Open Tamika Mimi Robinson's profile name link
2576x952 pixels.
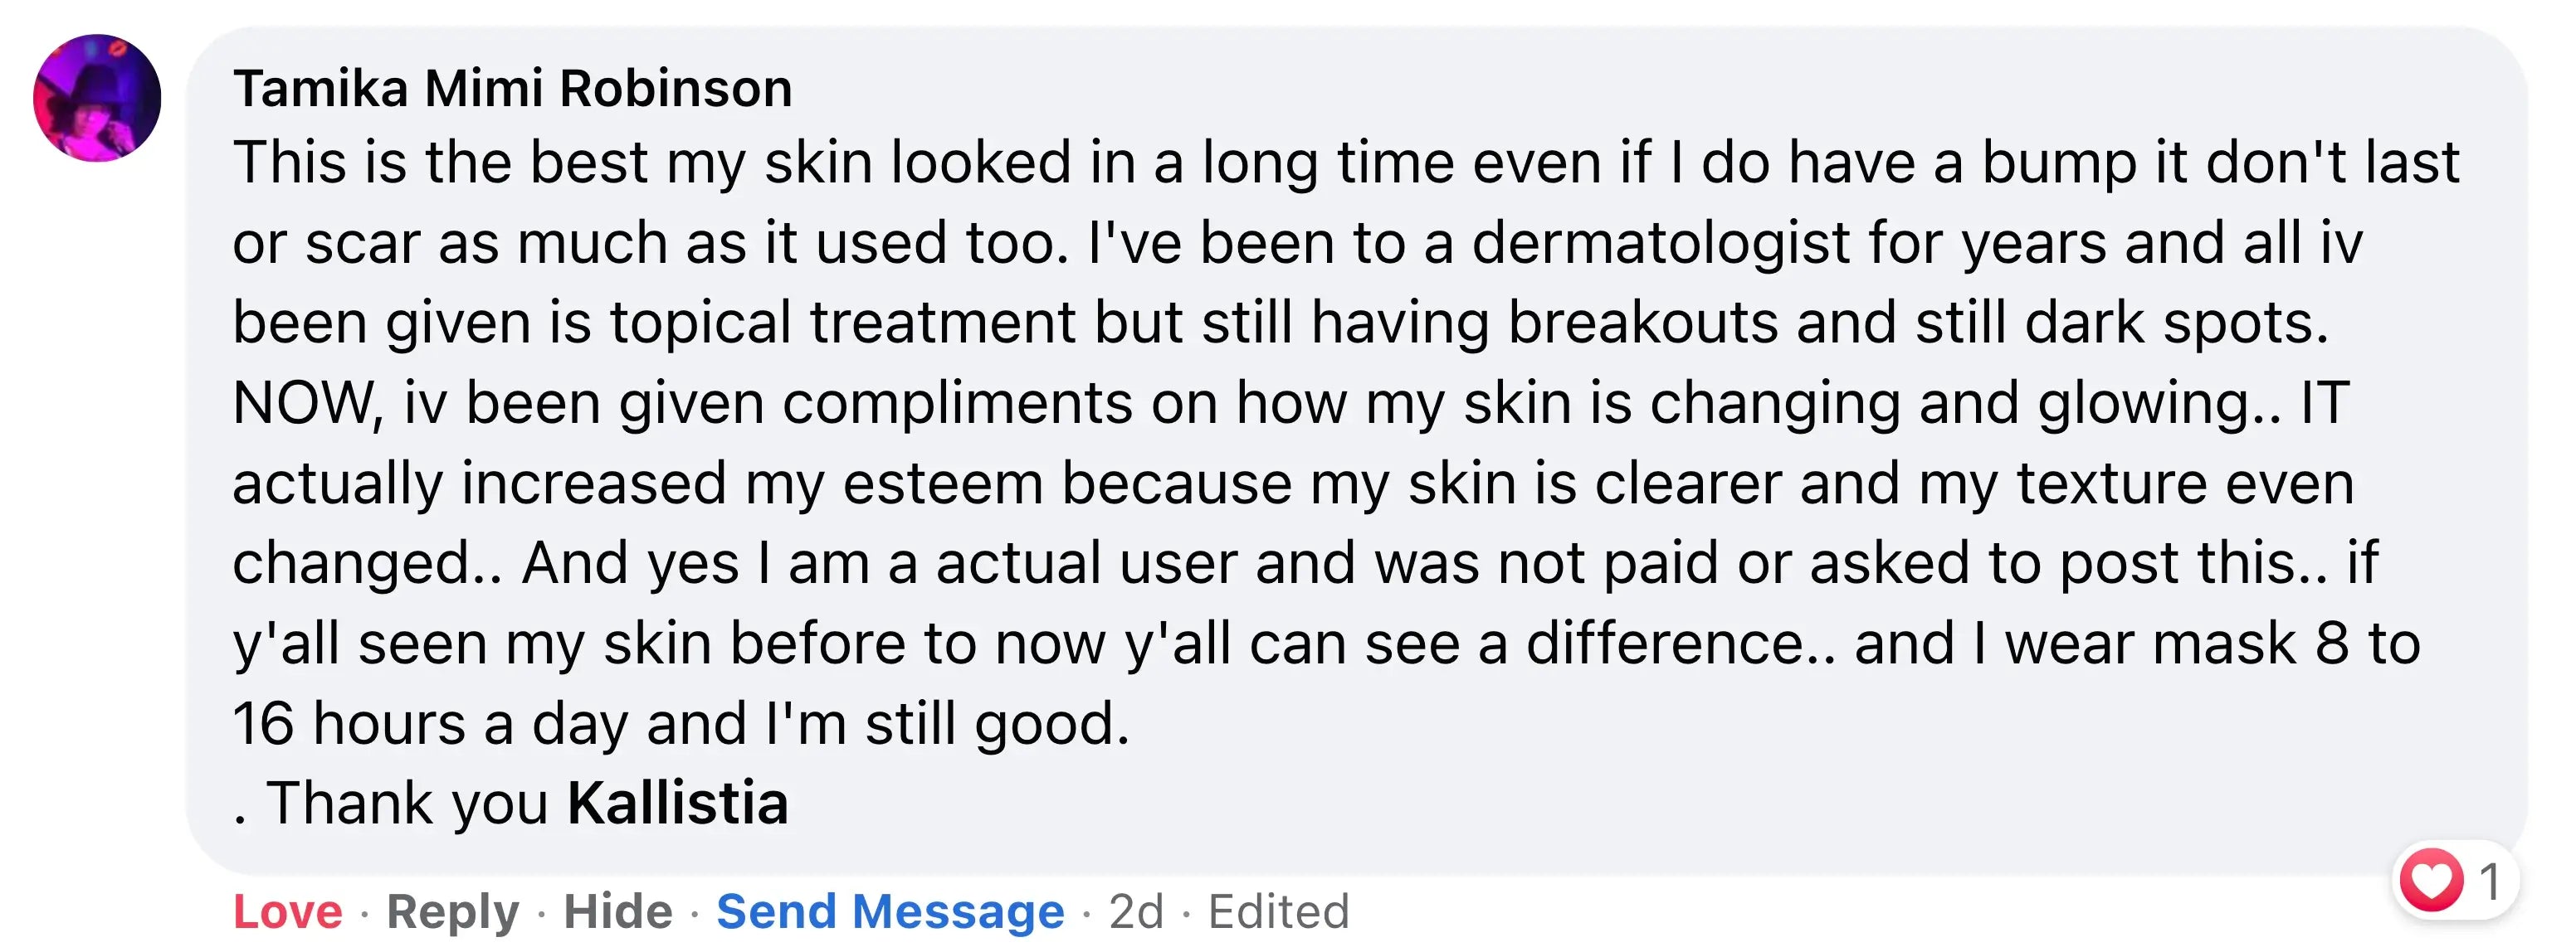coord(512,88)
